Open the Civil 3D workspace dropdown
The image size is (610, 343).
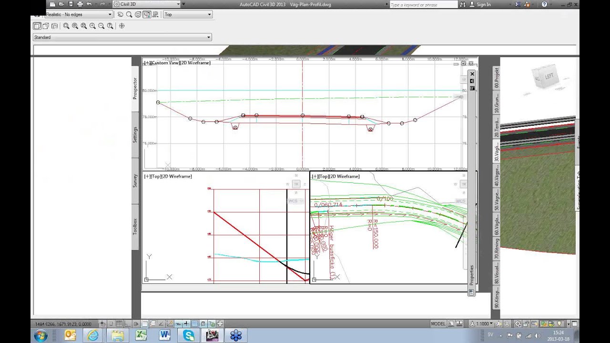pos(146,4)
